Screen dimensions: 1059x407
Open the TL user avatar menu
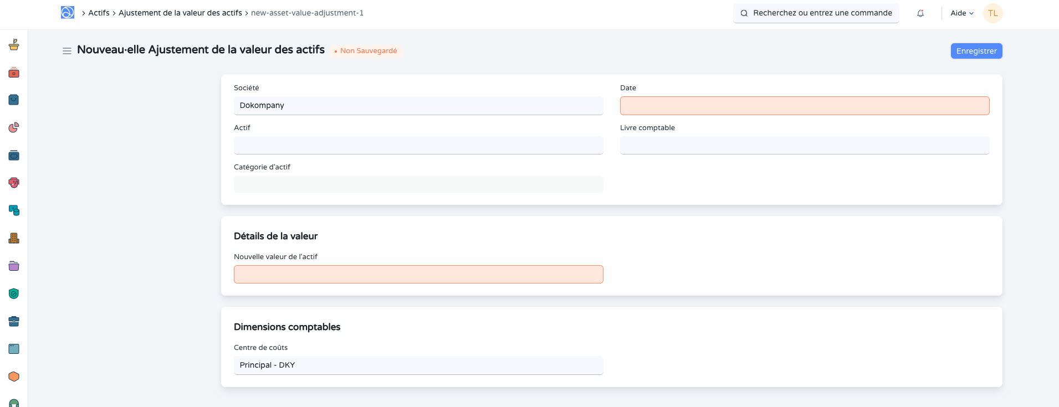pos(993,13)
